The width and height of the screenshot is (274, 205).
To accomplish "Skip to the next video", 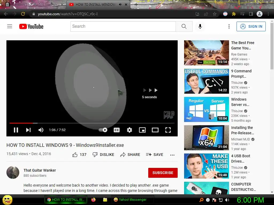I will [x=28, y=130].
